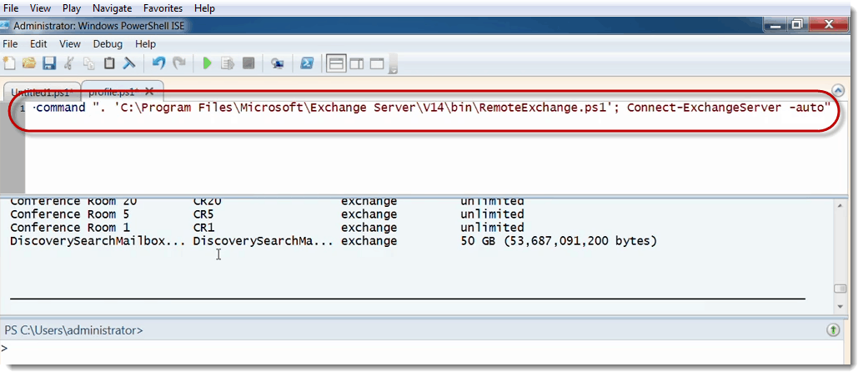Click script editor line 1 code text

433,108
